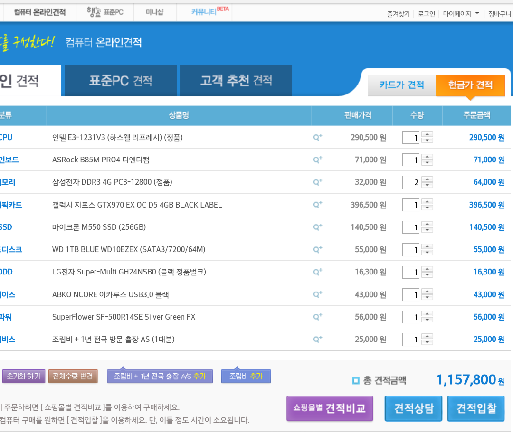513x434 pixels.
Task: Open detail icon for WD 1TB BLUE hard disk
Action: (317, 249)
